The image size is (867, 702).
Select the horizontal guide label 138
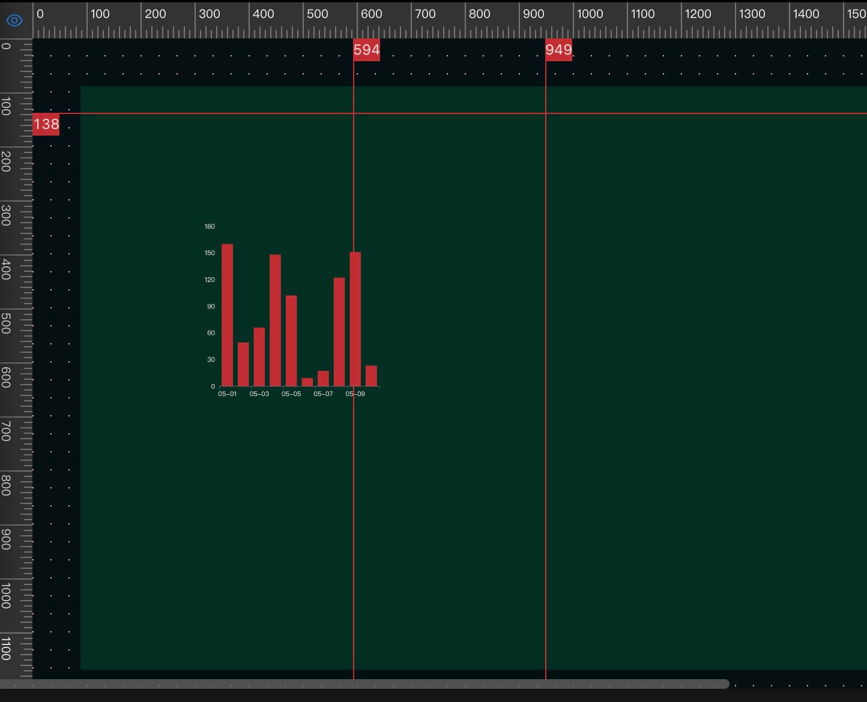46,124
